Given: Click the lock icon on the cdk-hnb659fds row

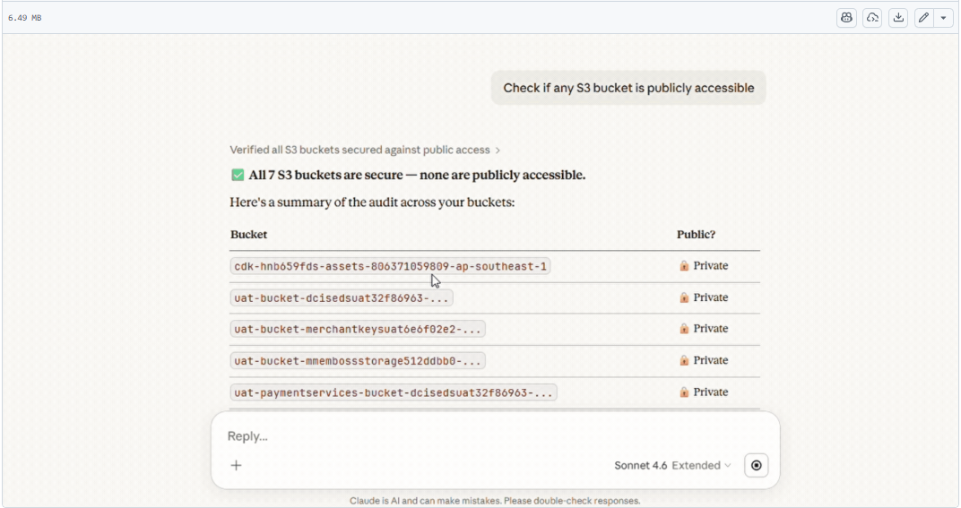Looking at the screenshot, I should (684, 266).
